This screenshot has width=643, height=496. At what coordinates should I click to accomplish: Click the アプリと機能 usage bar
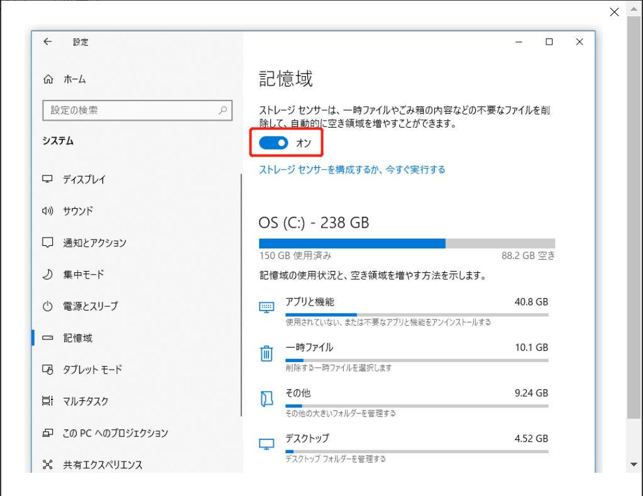(417, 315)
